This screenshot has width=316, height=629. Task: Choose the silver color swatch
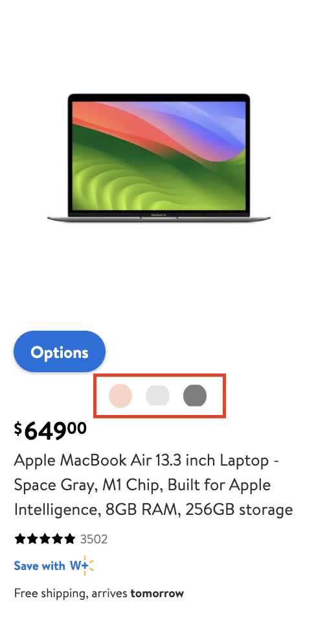(x=157, y=396)
